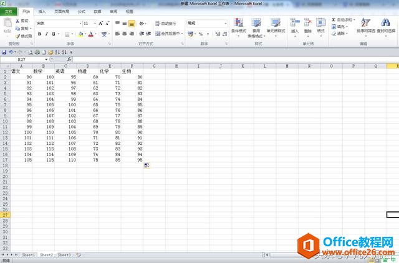Expand customize quick access toolbar arrow
This screenshot has height=263, width=399.
click(x=71, y=52)
